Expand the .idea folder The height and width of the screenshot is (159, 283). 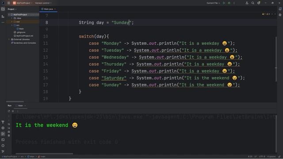12,18
